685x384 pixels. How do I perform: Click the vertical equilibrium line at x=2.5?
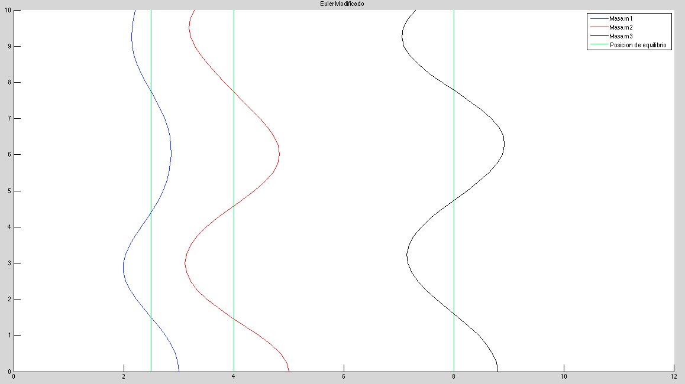151,177
